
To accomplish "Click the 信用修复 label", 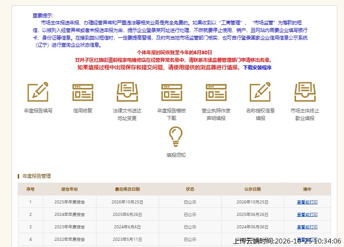I will pos(83,111).
